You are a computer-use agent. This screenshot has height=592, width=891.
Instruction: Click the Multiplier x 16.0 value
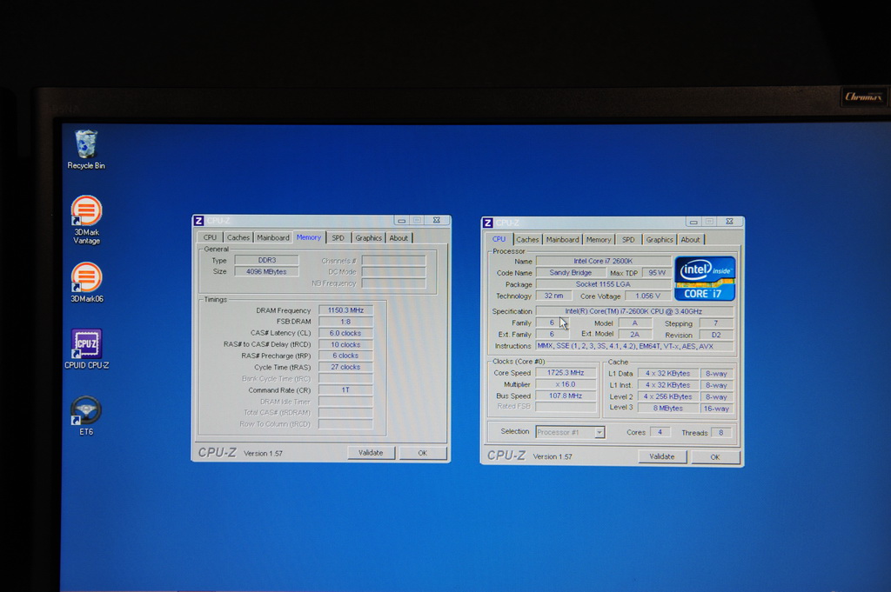[566, 384]
